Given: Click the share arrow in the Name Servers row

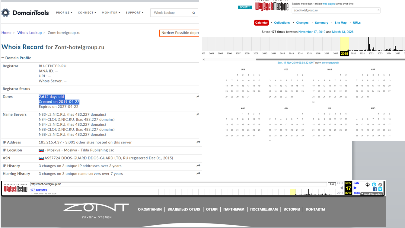Looking at the screenshot, I should point(198,115).
